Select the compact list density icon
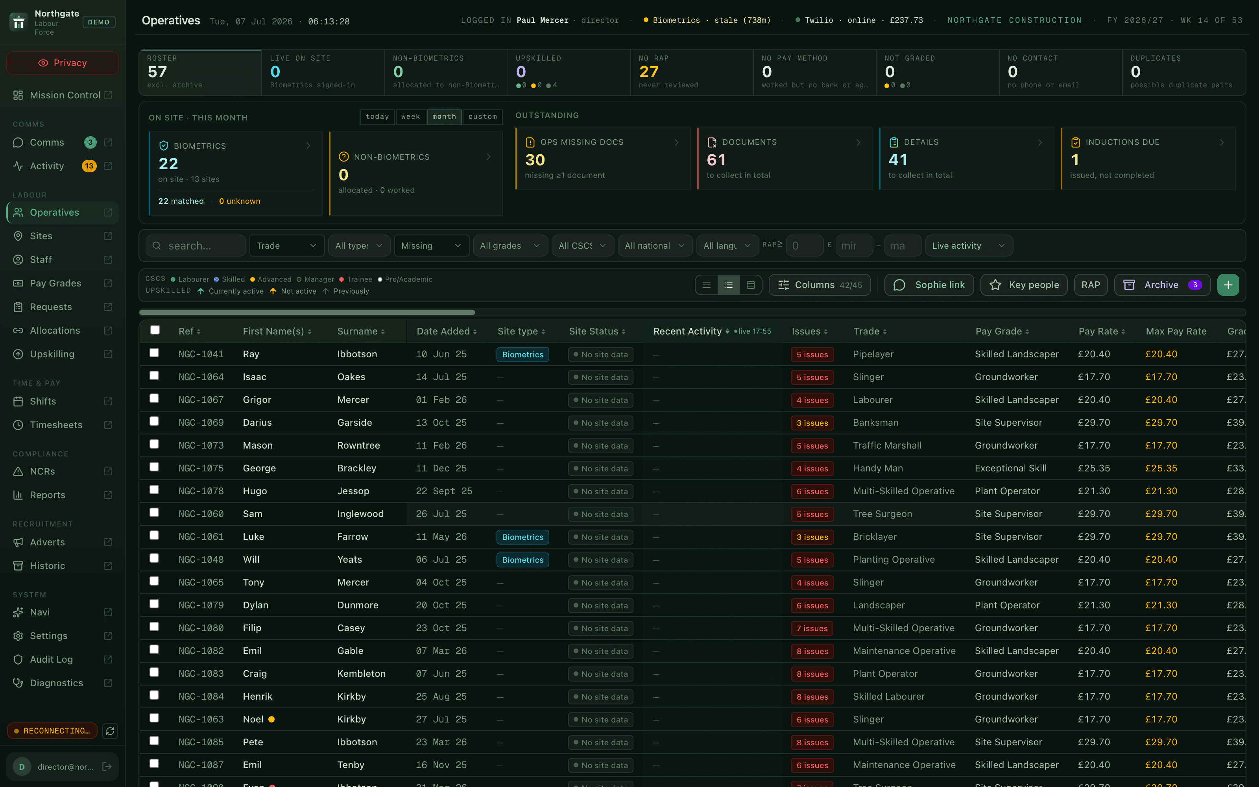Viewport: 1259px width, 787px height. (707, 285)
